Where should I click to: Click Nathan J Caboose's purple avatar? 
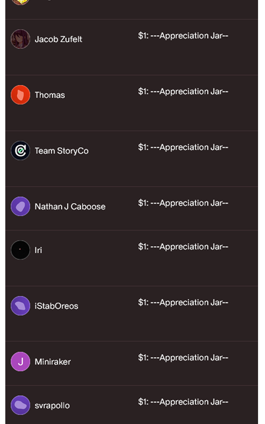(x=20, y=206)
